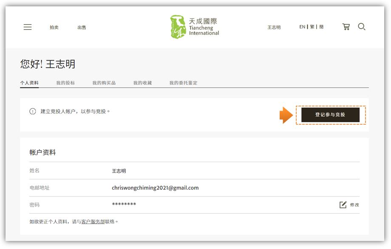Click 修改 to change password
Image resolution: width=391 pixels, height=249 pixels.
point(354,205)
